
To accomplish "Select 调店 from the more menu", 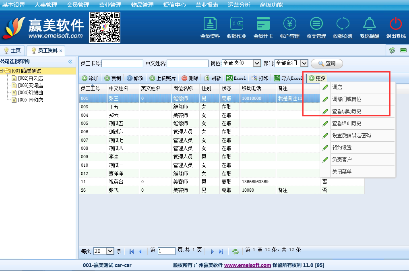I will point(337,87).
